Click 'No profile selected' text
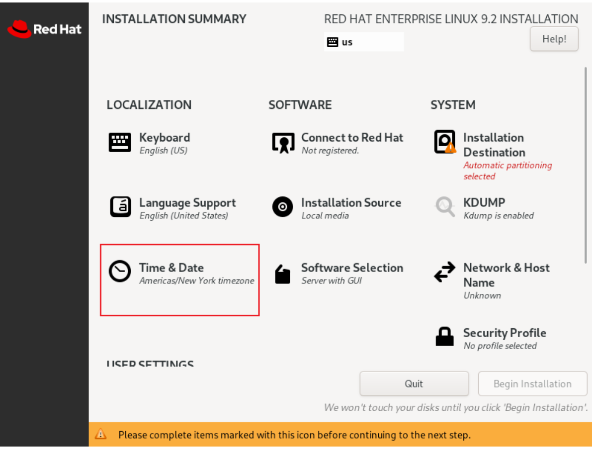 pyautogui.click(x=500, y=346)
